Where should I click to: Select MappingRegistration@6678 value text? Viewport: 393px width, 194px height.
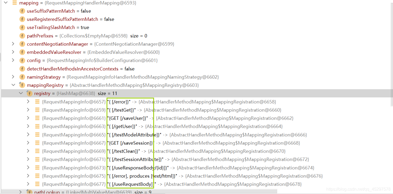click(x=233, y=184)
